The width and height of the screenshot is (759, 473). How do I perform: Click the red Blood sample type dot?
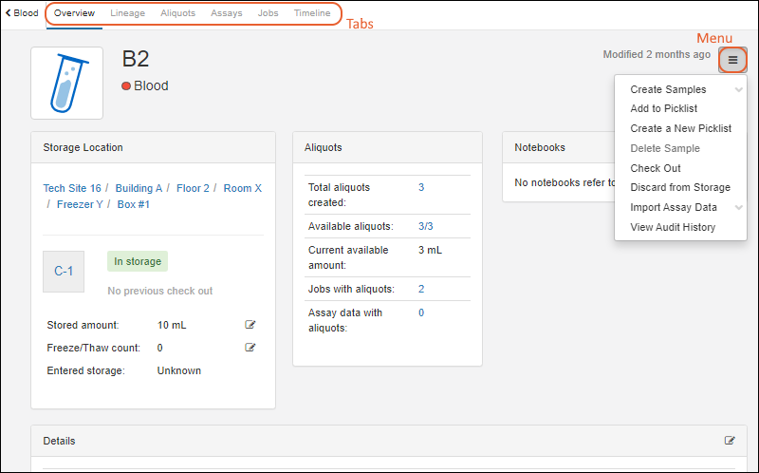(x=126, y=86)
